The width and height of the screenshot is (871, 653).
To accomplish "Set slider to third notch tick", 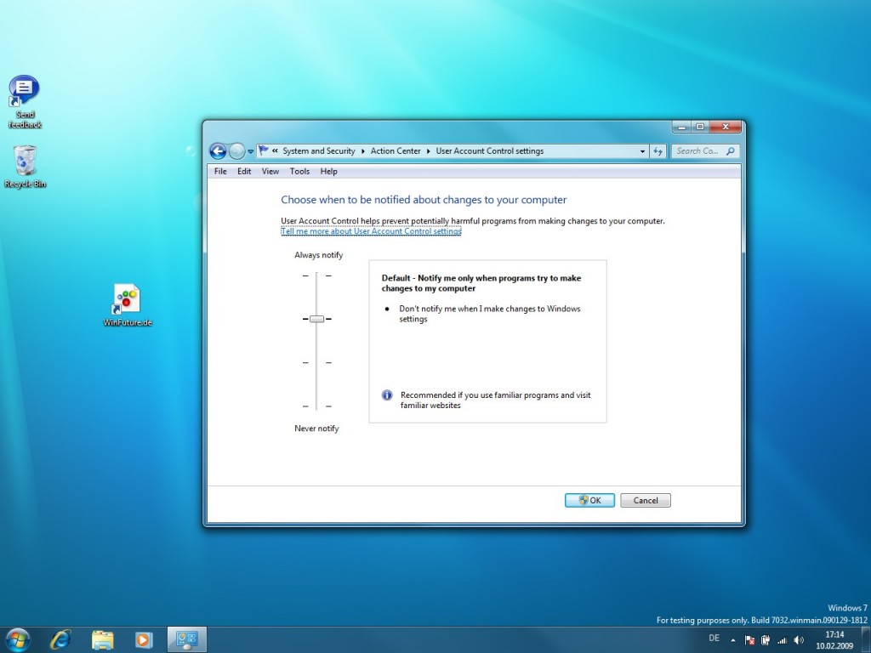I will [316, 362].
